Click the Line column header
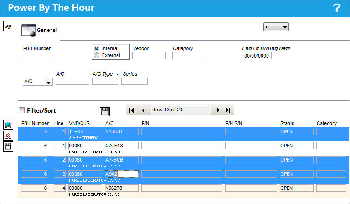350x204 pixels. click(x=59, y=123)
